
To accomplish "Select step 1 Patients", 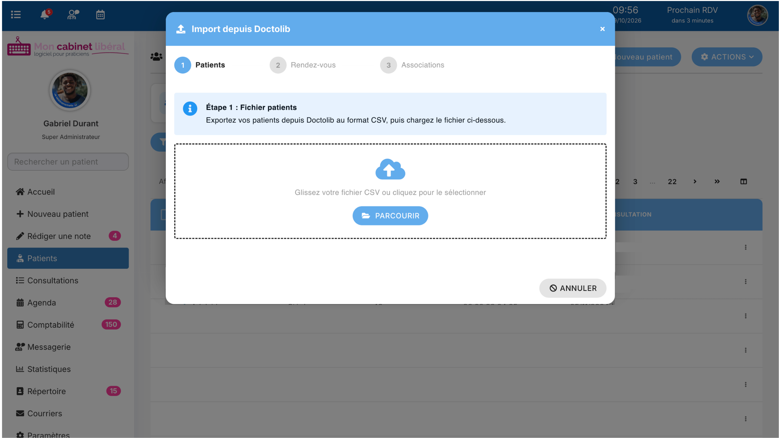I will pyautogui.click(x=200, y=65).
